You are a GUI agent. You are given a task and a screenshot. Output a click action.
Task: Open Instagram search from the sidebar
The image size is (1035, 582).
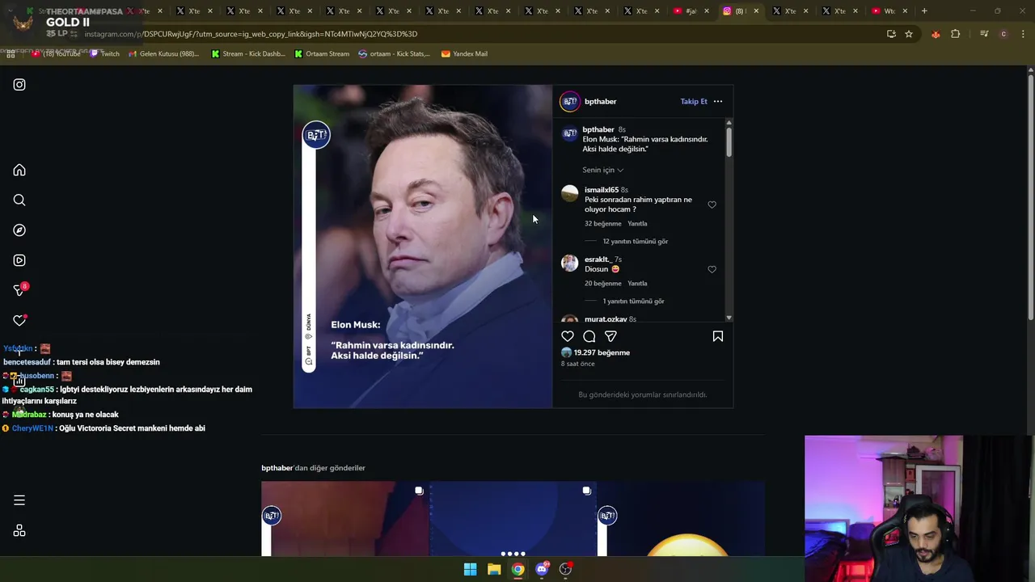19,200
